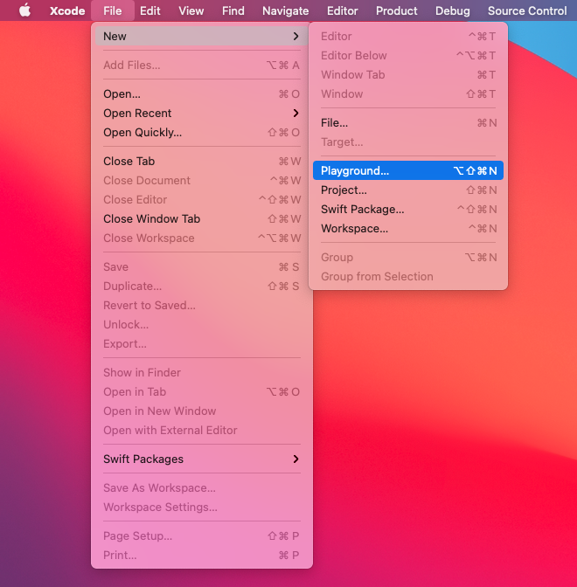Viewport: 577px width, 587px height.
Task: Open the Edit menu
Action: coord(149,10)
